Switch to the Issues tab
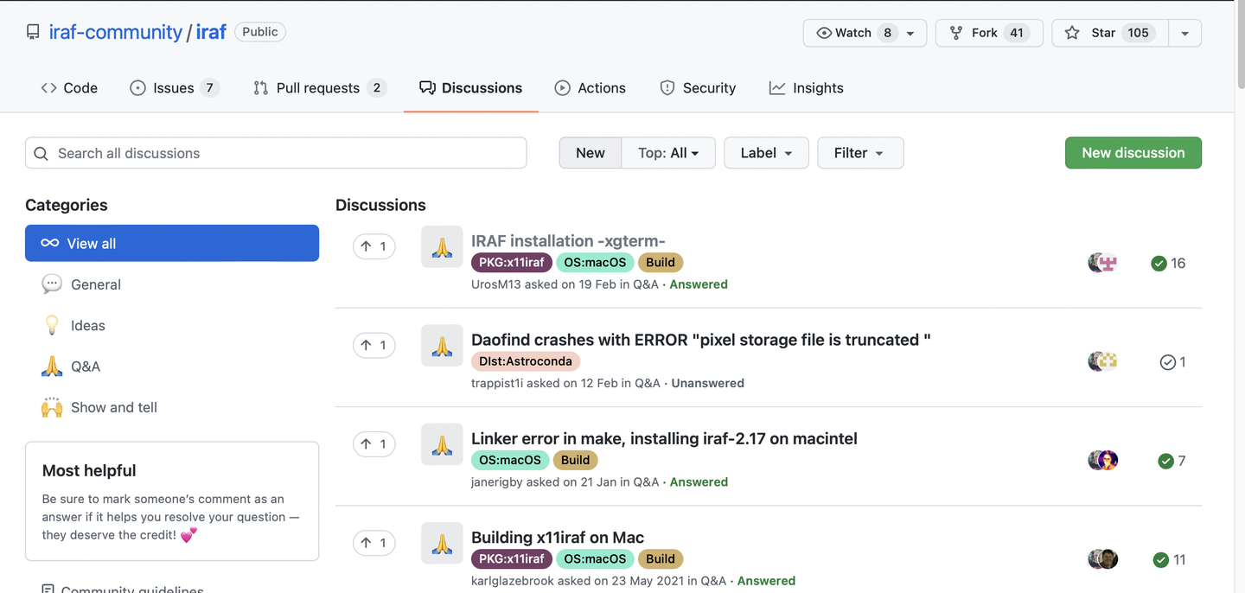This screenshot has height=593, width=1245. pos(174,88)
